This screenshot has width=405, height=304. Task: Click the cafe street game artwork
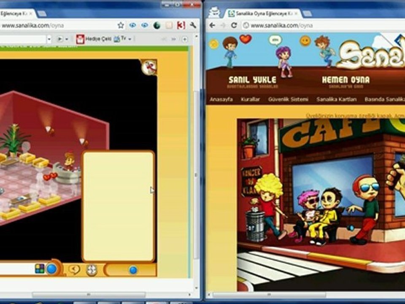(x=321, y=205)
